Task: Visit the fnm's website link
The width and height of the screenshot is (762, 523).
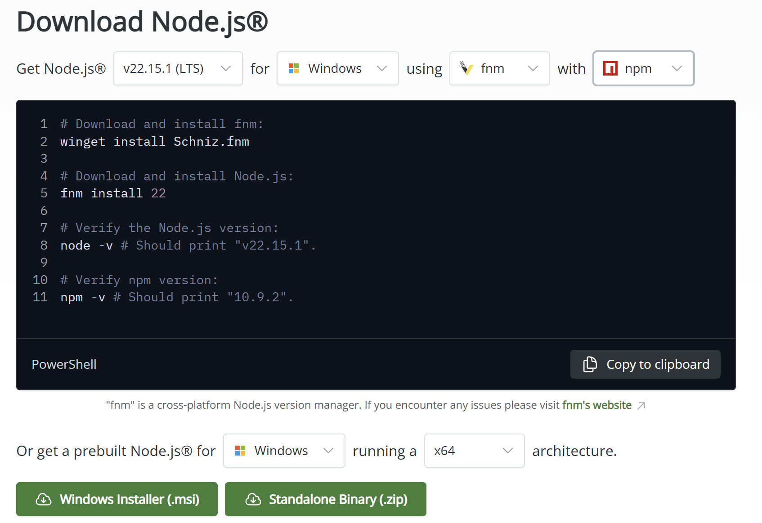Action: 597,405
